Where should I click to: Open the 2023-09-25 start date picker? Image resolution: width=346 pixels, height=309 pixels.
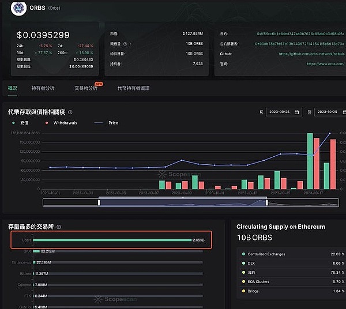pyautogui.click(x=284, y=112)
